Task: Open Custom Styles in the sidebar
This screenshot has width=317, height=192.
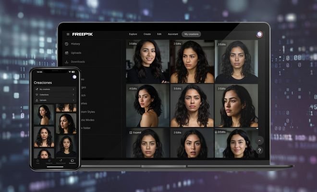Action: 88,112
